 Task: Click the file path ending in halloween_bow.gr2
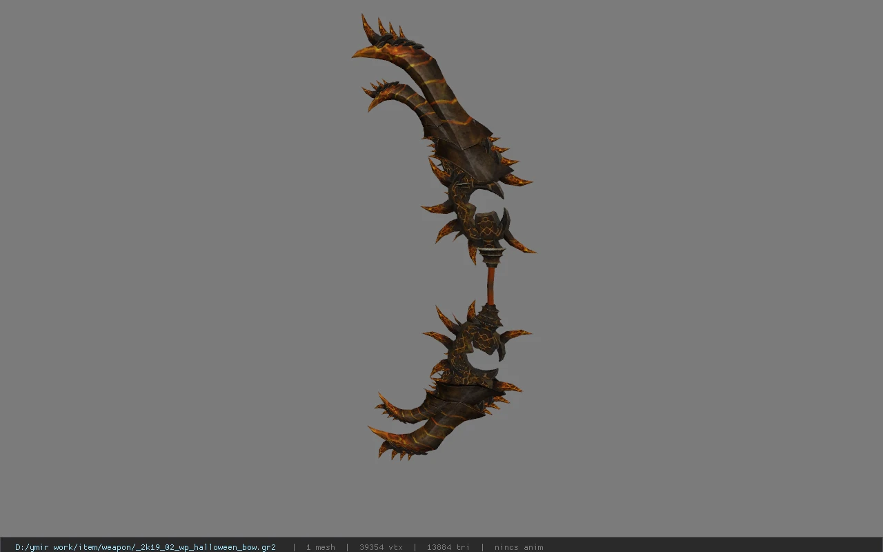point(146,547)
